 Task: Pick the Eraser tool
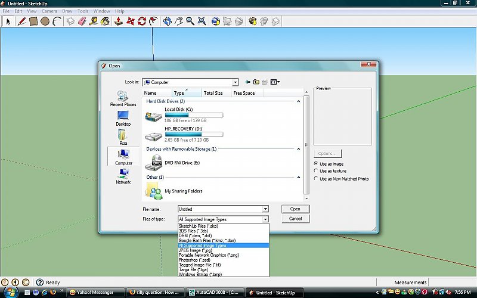[x=82, y=21]
